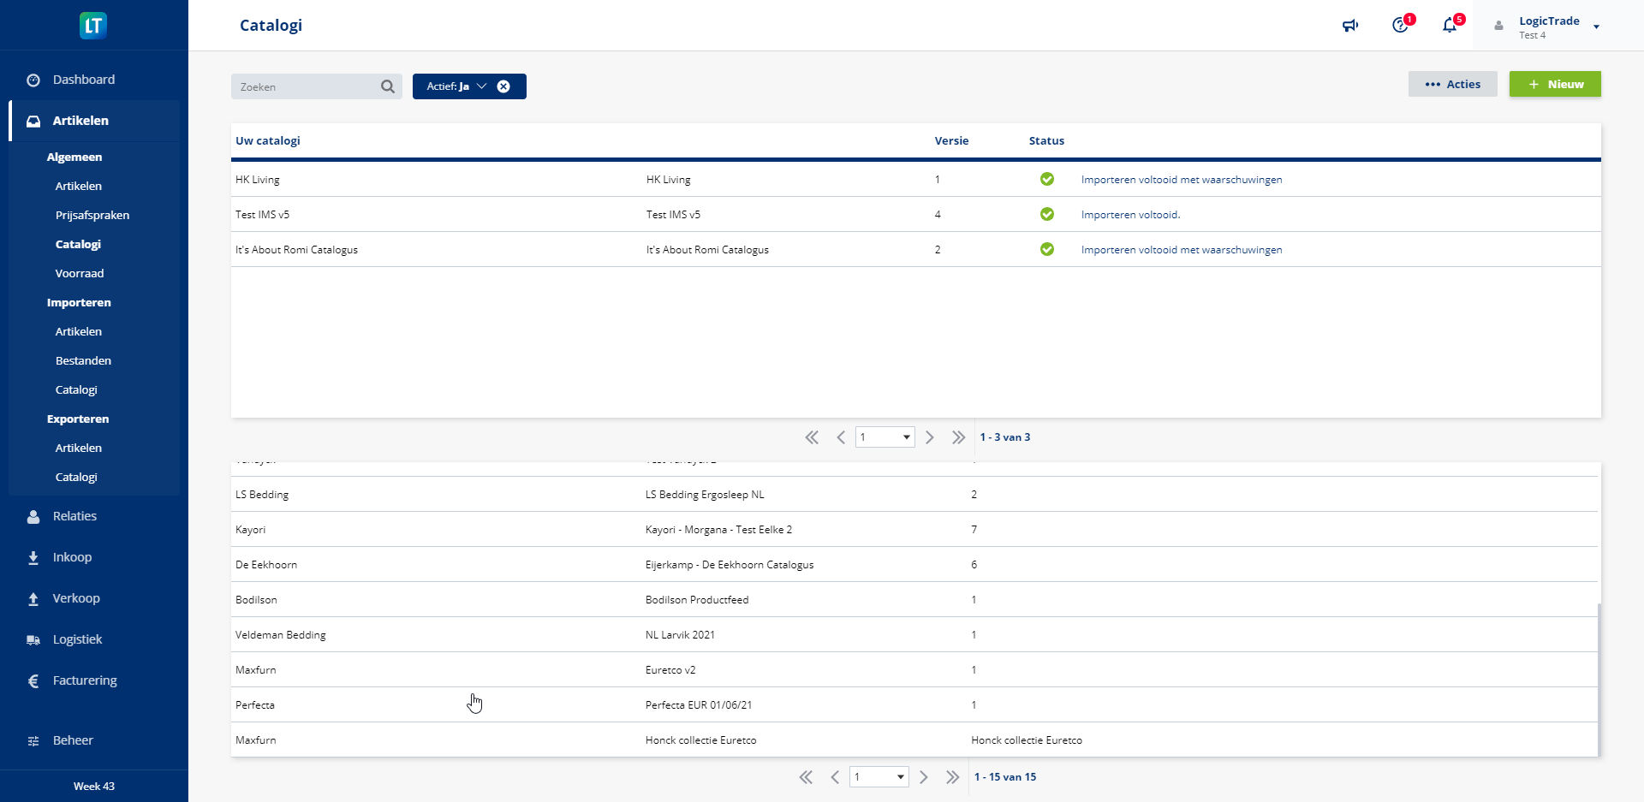This screenshot has width=1644, height=802.
Task: Click Algemeen section heading
Action: point(74,157)
